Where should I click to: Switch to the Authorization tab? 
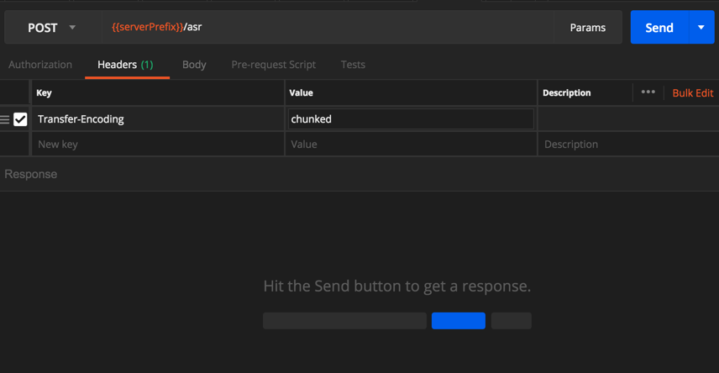coord(40,65)
